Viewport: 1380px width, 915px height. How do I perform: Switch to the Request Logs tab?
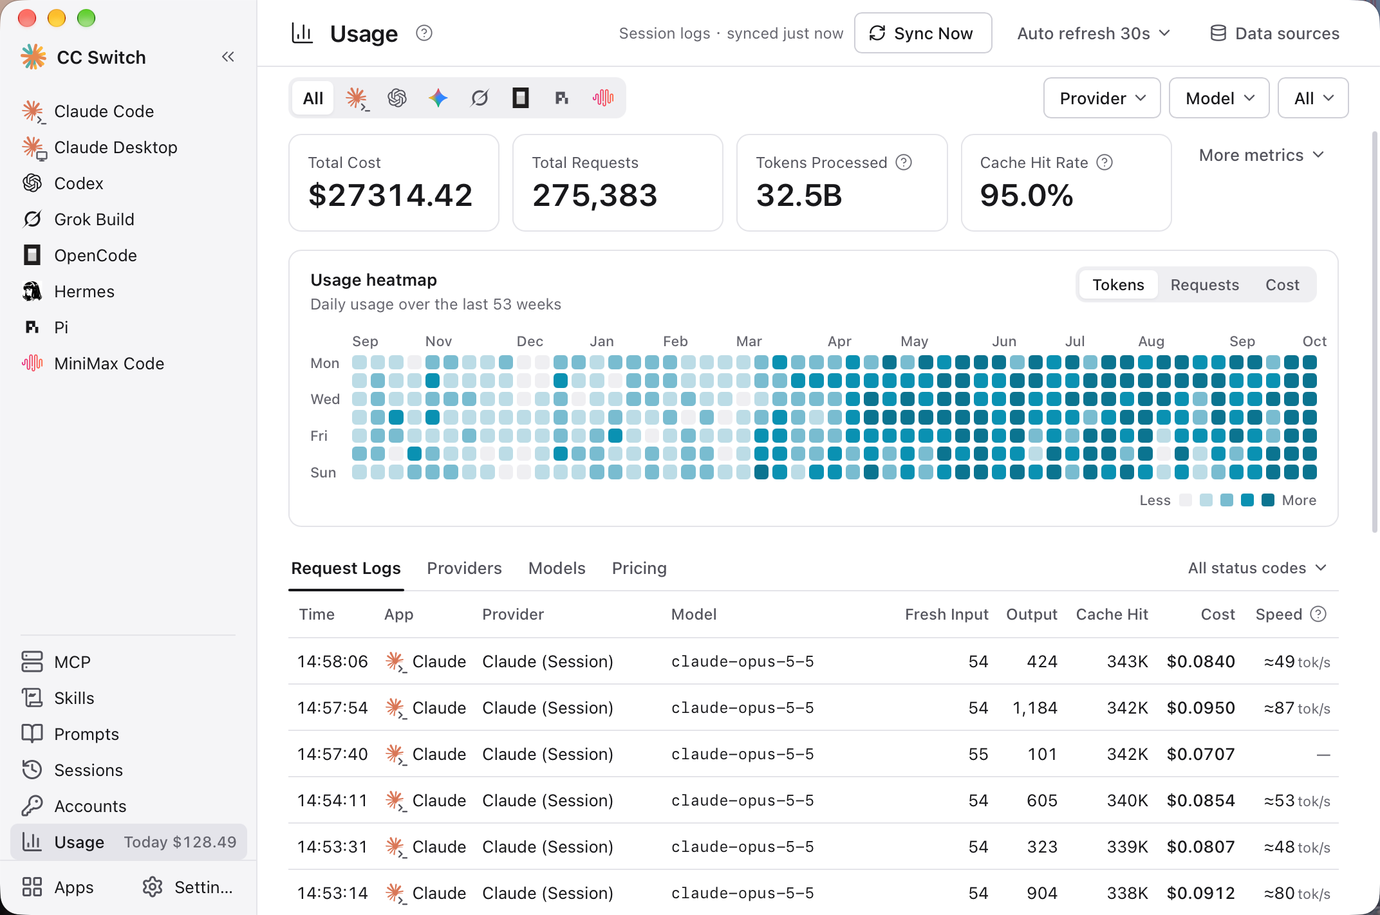click(x=346, y=569)
